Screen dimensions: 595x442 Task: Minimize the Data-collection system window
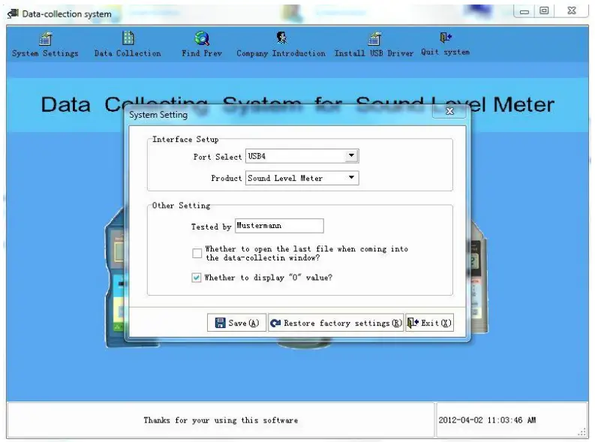tap(524, 11)
